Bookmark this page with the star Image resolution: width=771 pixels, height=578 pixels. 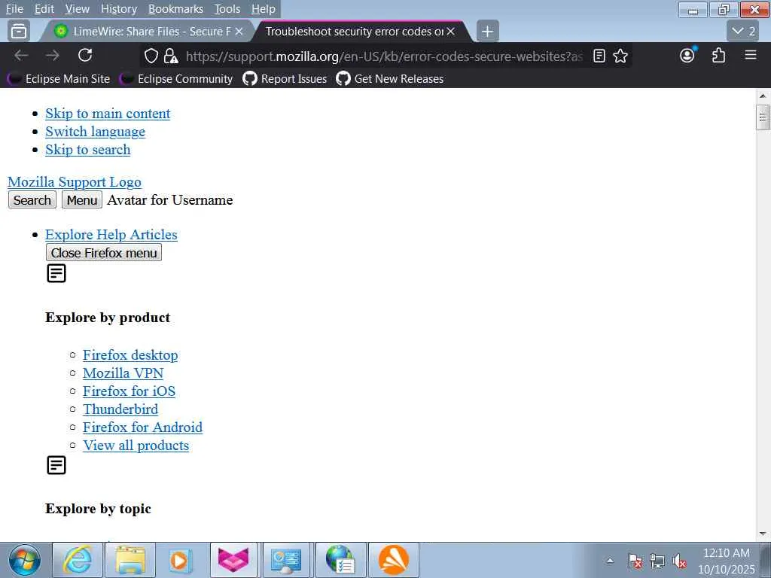pyautogui.click(x=620, y=56)
